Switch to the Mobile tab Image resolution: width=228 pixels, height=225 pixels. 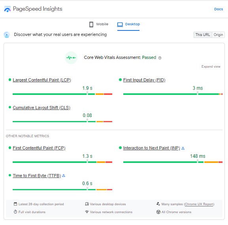point(99,24)
